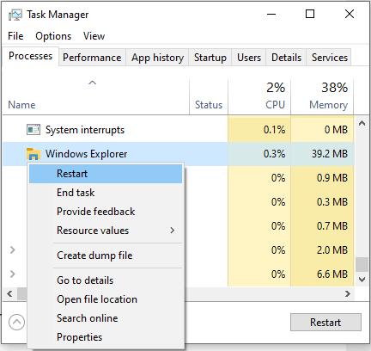Open Properties from the context menu

coord(106,337)
